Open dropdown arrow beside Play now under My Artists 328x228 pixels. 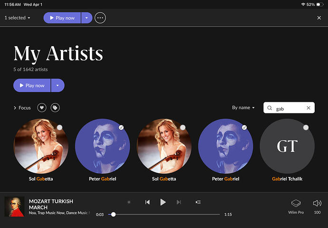[58, 86]
